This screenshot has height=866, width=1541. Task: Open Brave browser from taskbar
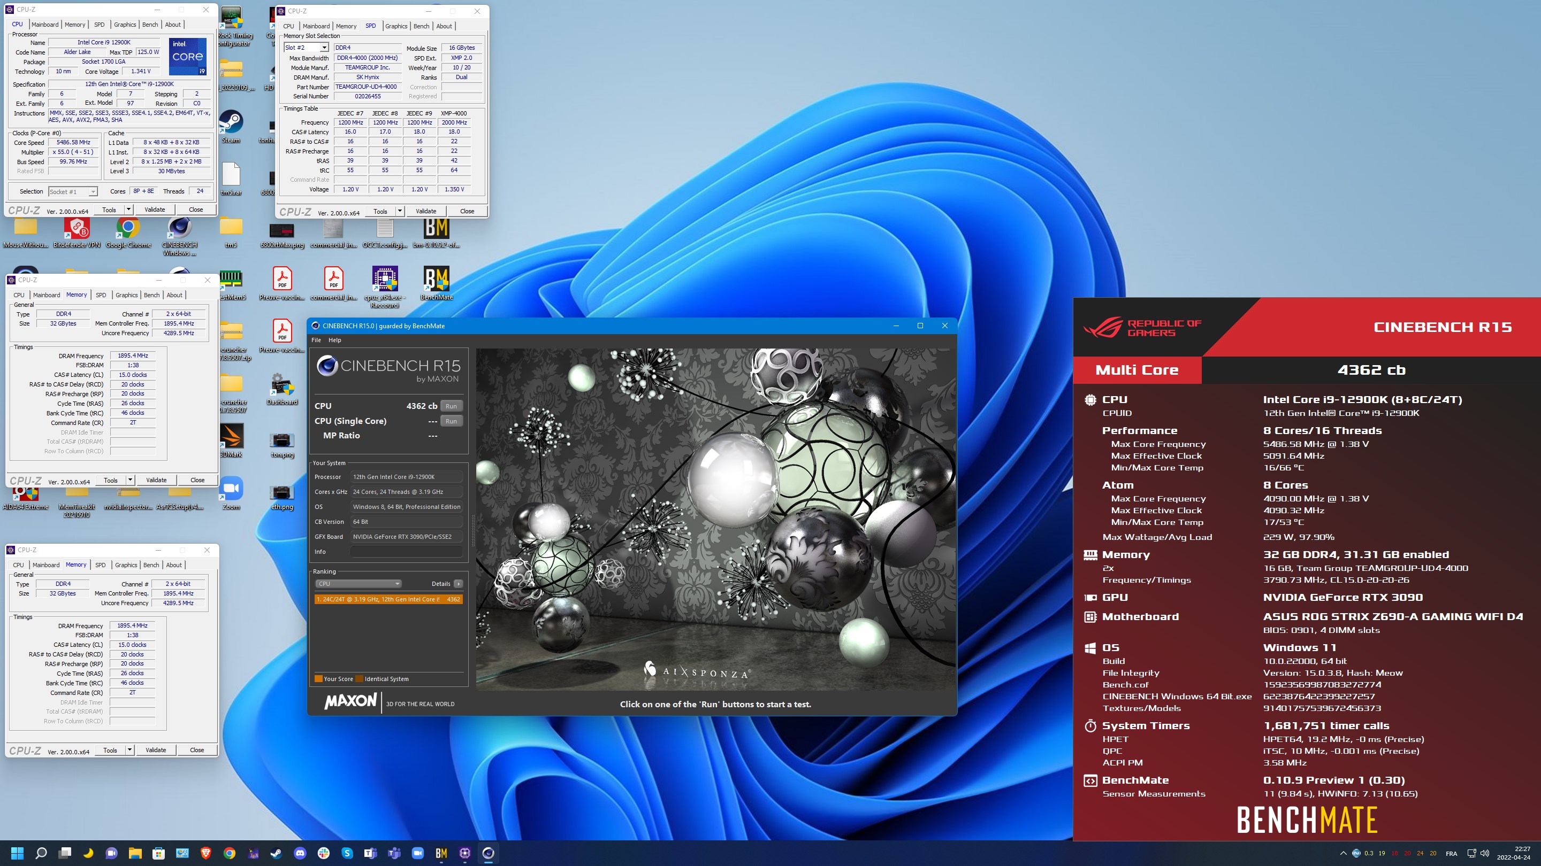[206, 853]
